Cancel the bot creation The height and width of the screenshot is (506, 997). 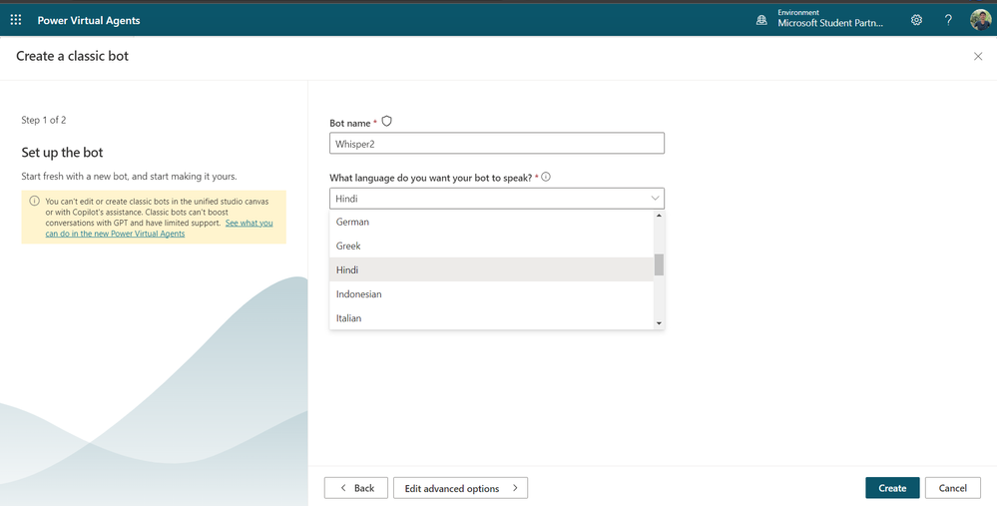[x=952, y=488]
